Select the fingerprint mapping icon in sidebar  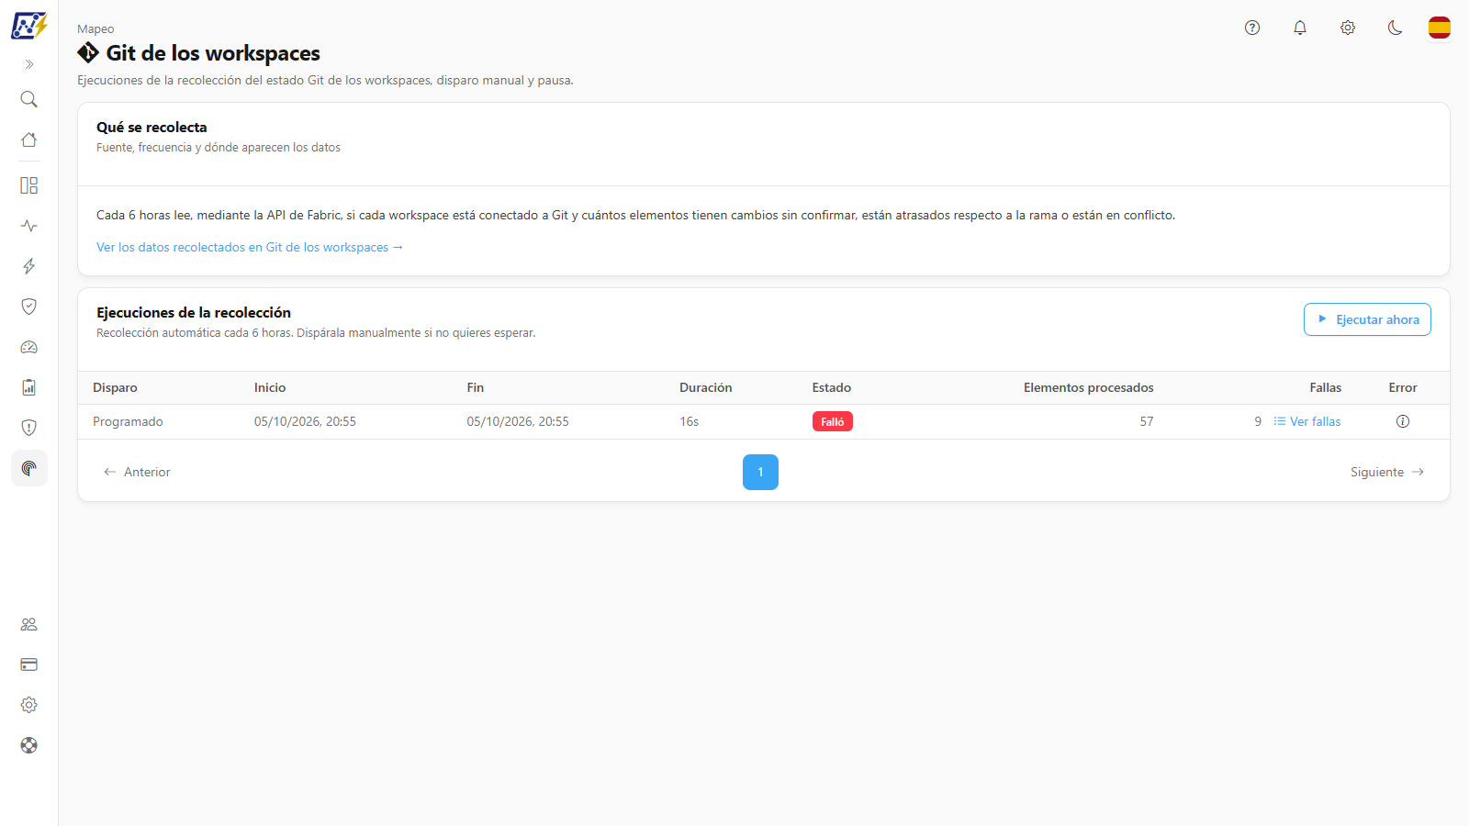click(29, 468)
